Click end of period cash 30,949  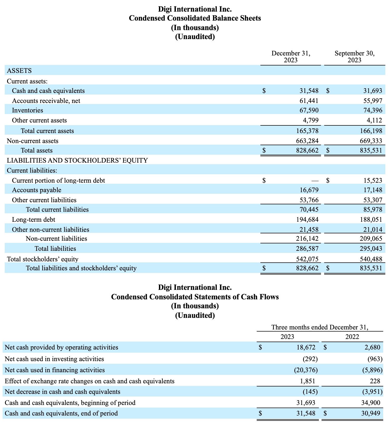(x=371, y=413)
